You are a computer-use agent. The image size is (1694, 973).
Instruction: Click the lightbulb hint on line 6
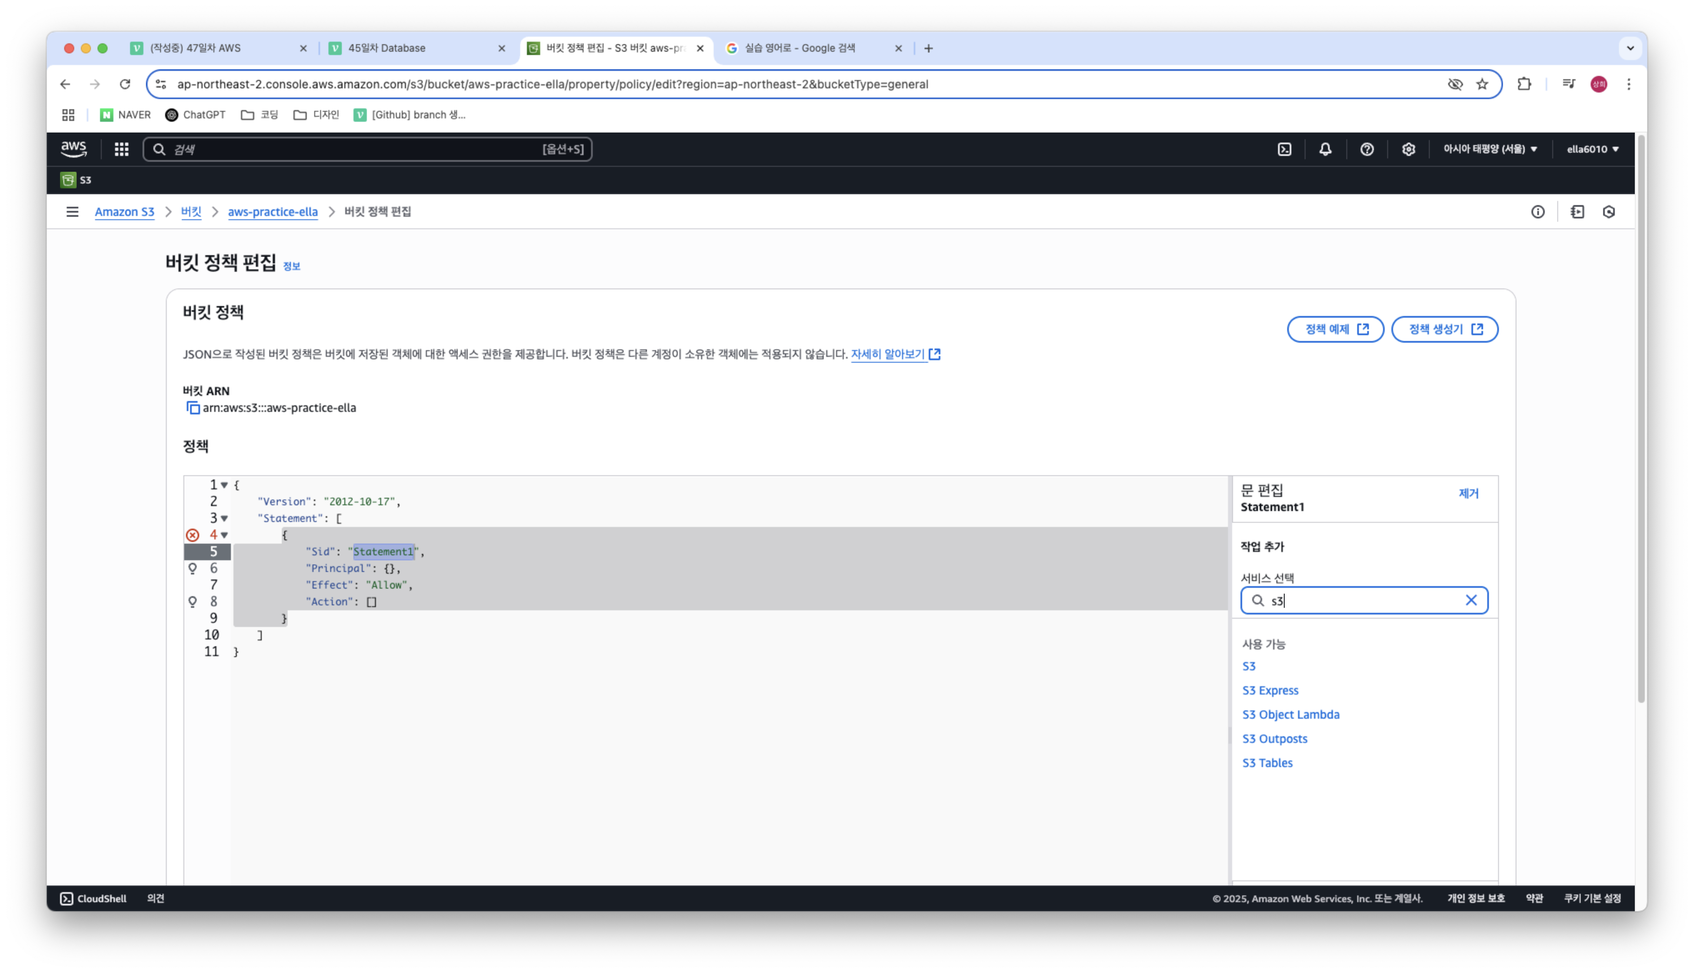[193, 568]
